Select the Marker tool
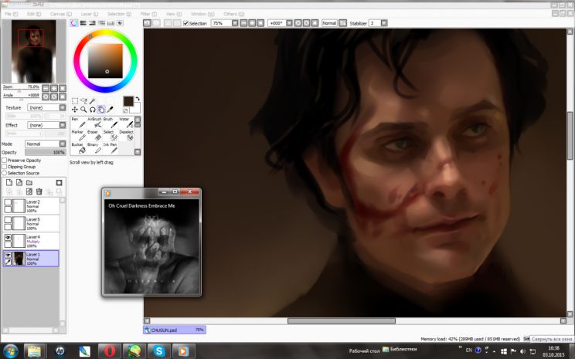This screenshot has height=359, width=575. (78, 135)
